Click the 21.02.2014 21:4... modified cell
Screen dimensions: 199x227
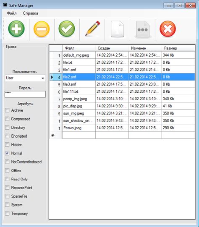click(x=145, y=70)
